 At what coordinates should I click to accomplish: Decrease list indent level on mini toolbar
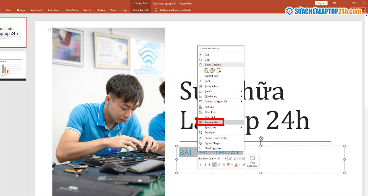(x=239, y=159)
